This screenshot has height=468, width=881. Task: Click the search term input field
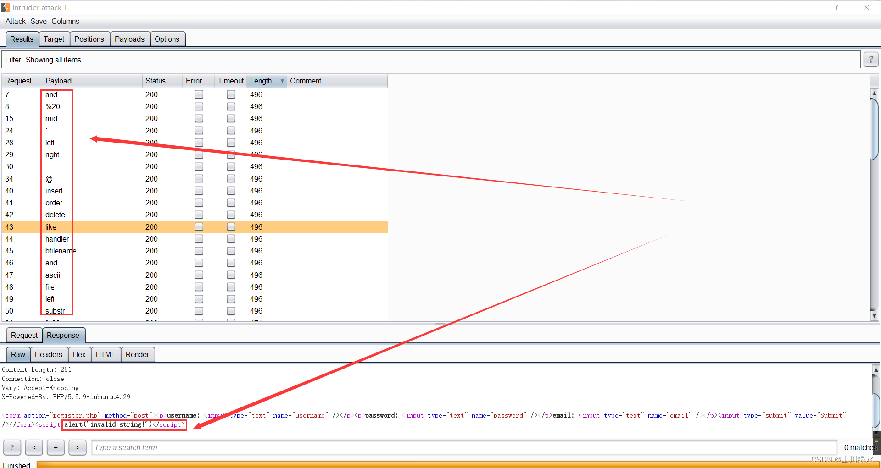464,447
